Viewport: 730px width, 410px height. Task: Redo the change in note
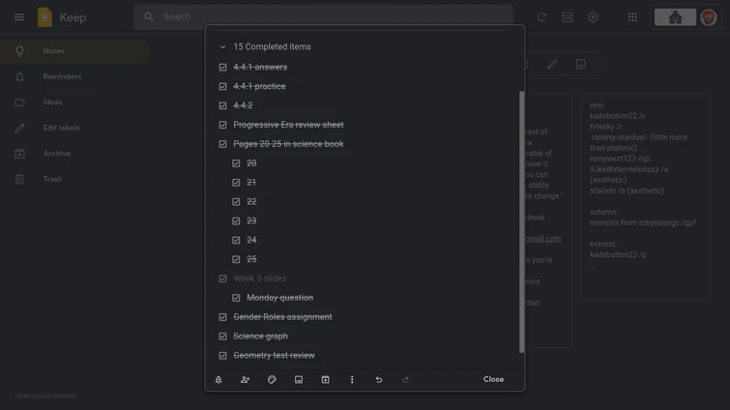[405, 379]
